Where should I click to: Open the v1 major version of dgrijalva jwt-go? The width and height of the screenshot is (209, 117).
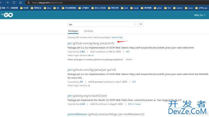(x=89, y=86)
